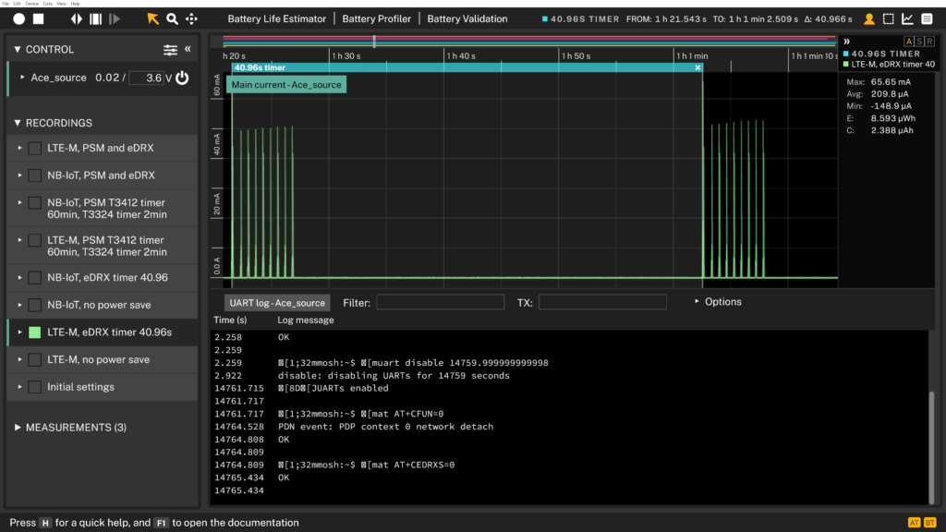This screenshot has width=946, height=532.
Task: Click the line chart icon in top bar
Action: [907, 18]
